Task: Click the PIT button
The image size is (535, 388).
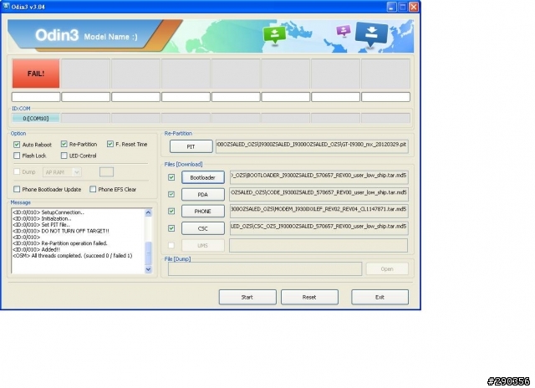Action: (x=191, y=146)
